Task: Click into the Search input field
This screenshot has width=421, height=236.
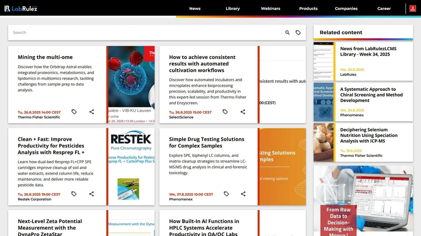Action: point(142,33)
